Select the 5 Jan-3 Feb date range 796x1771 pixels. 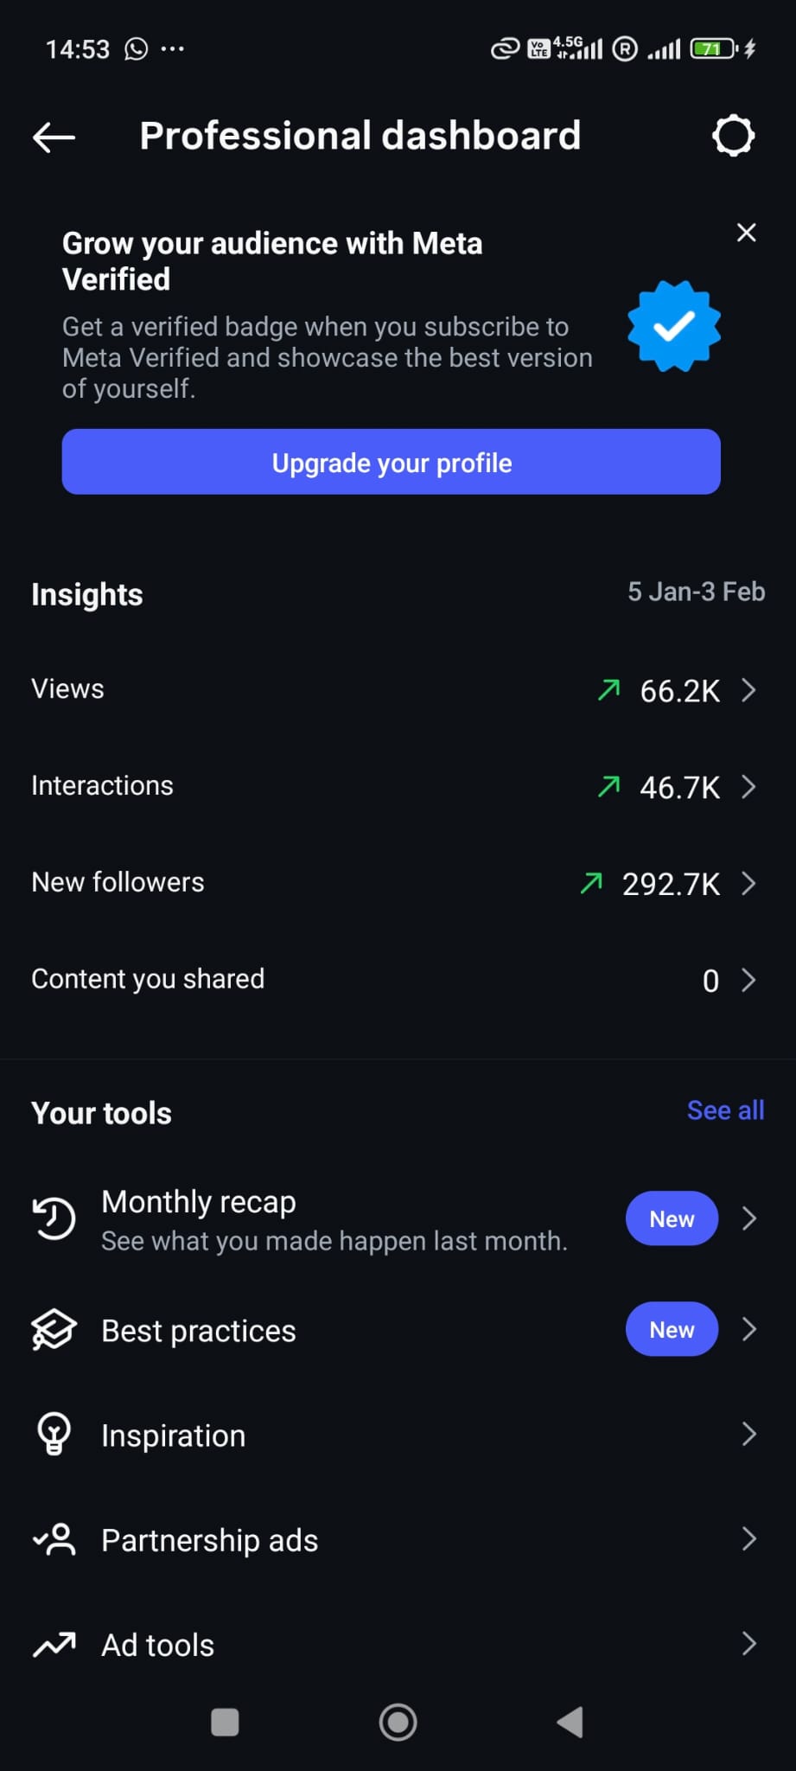(696, 591)
